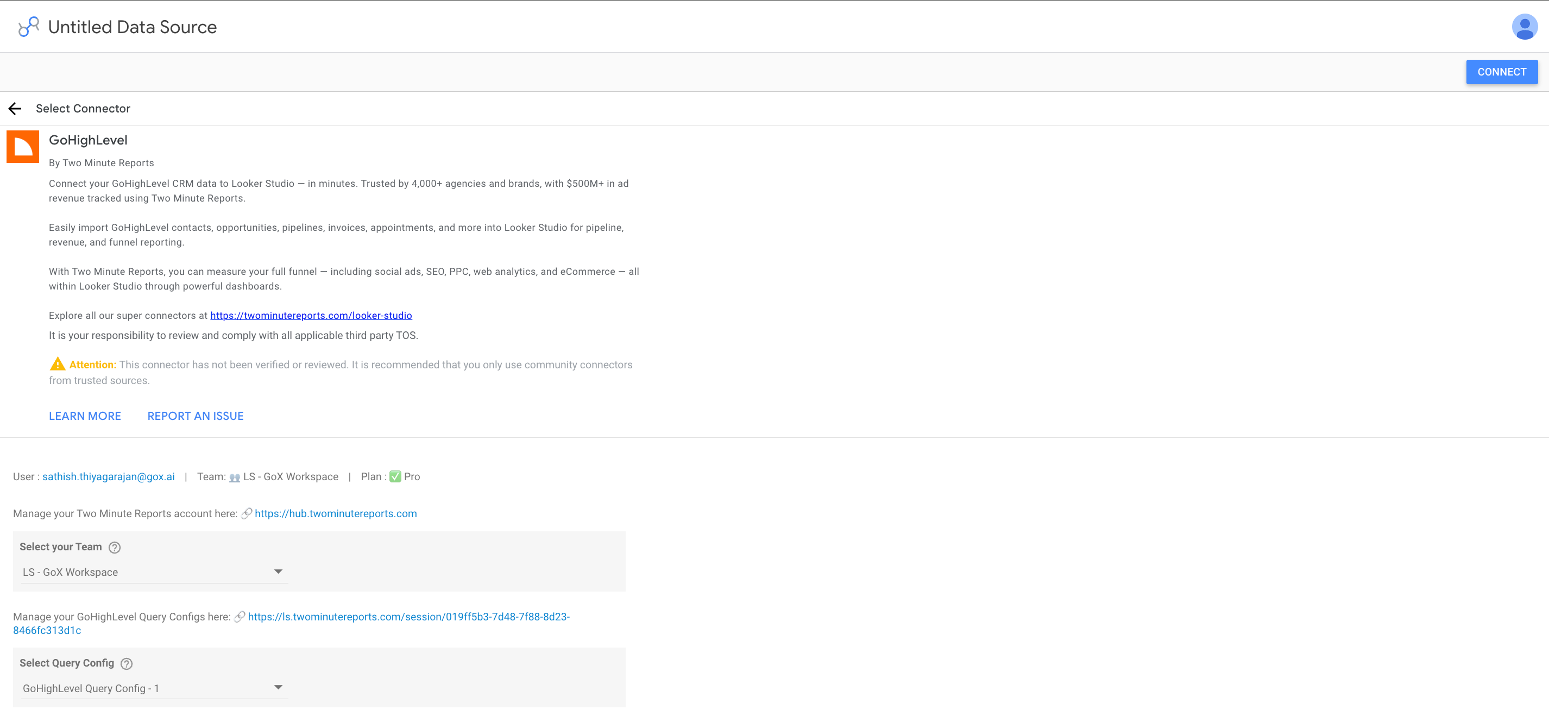The width and height of the screenshot is (1549, 716).
Task: Click the CONNECT button
Action: click(1501, 72)
